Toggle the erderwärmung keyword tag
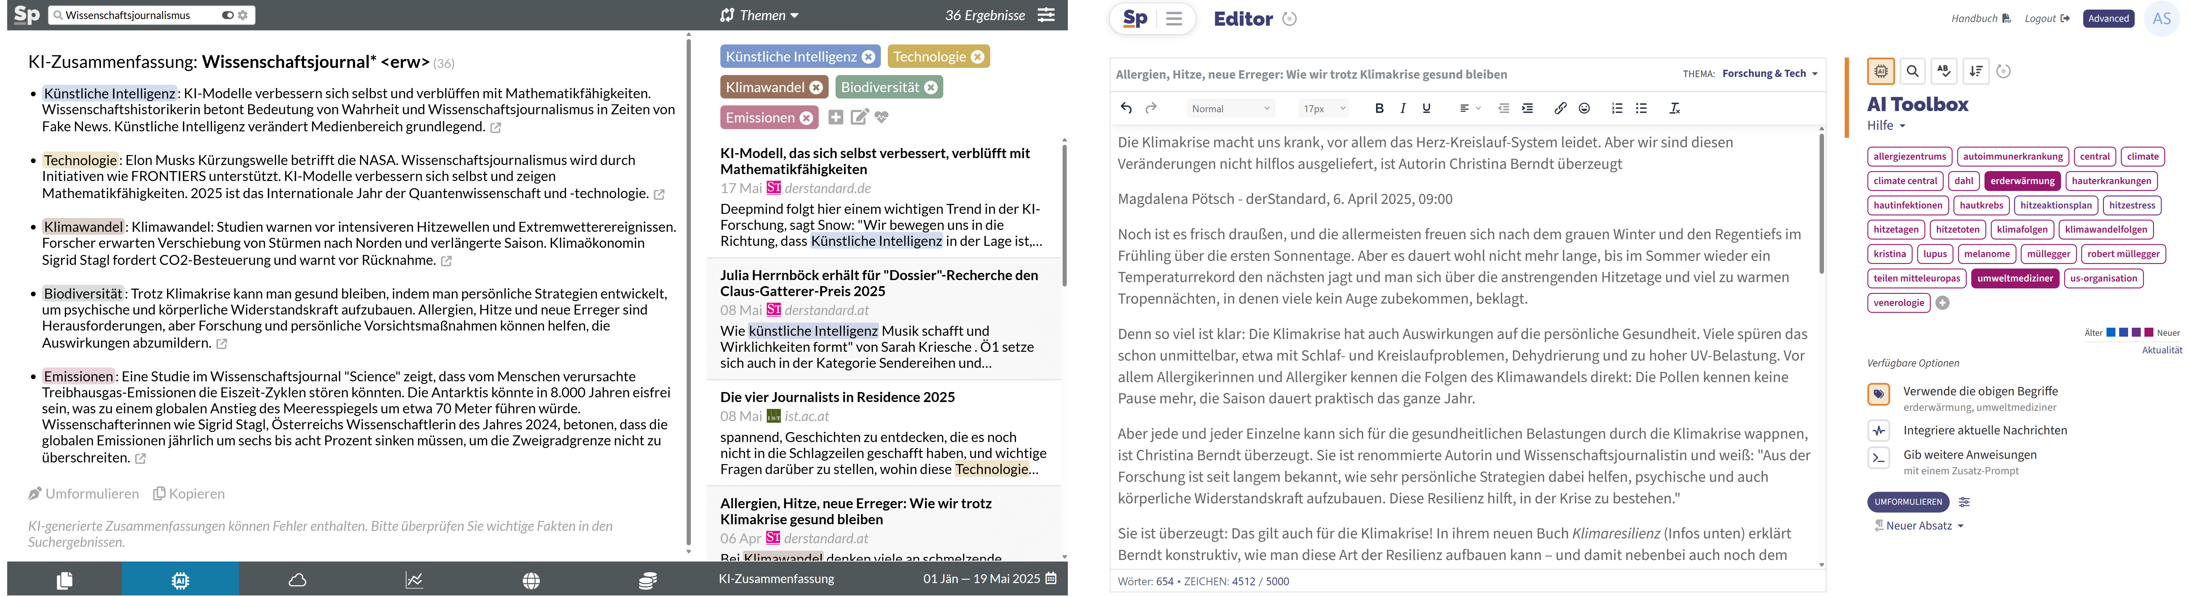 2022,181
